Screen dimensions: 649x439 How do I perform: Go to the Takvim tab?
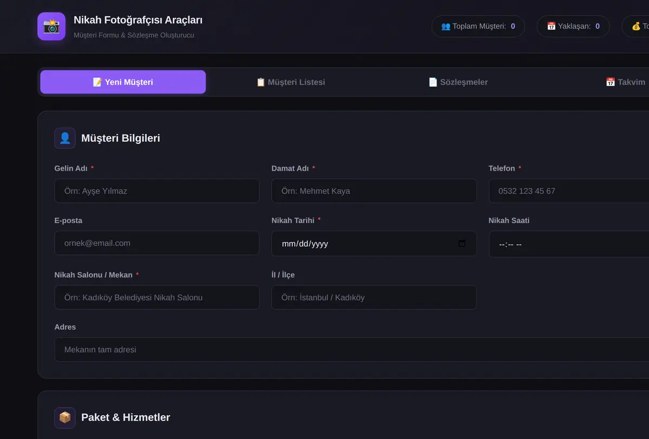625,82
